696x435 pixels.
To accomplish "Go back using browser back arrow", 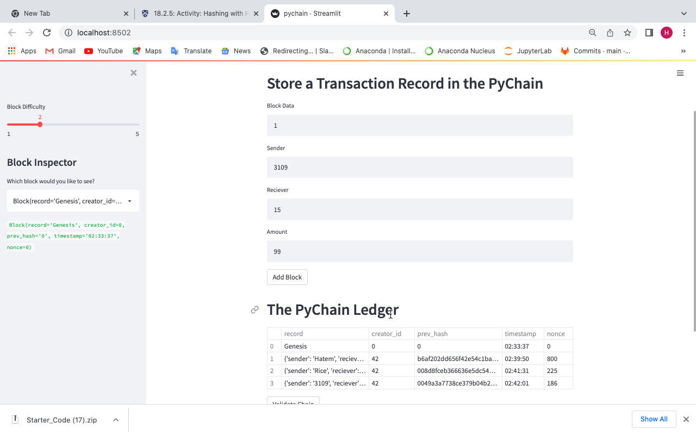I will (x=12, y=33).
